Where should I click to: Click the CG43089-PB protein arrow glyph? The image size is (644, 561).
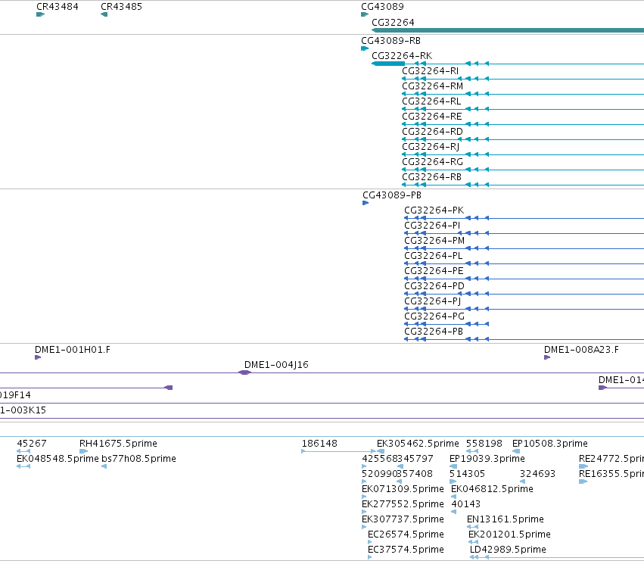[x=366, y=203]
